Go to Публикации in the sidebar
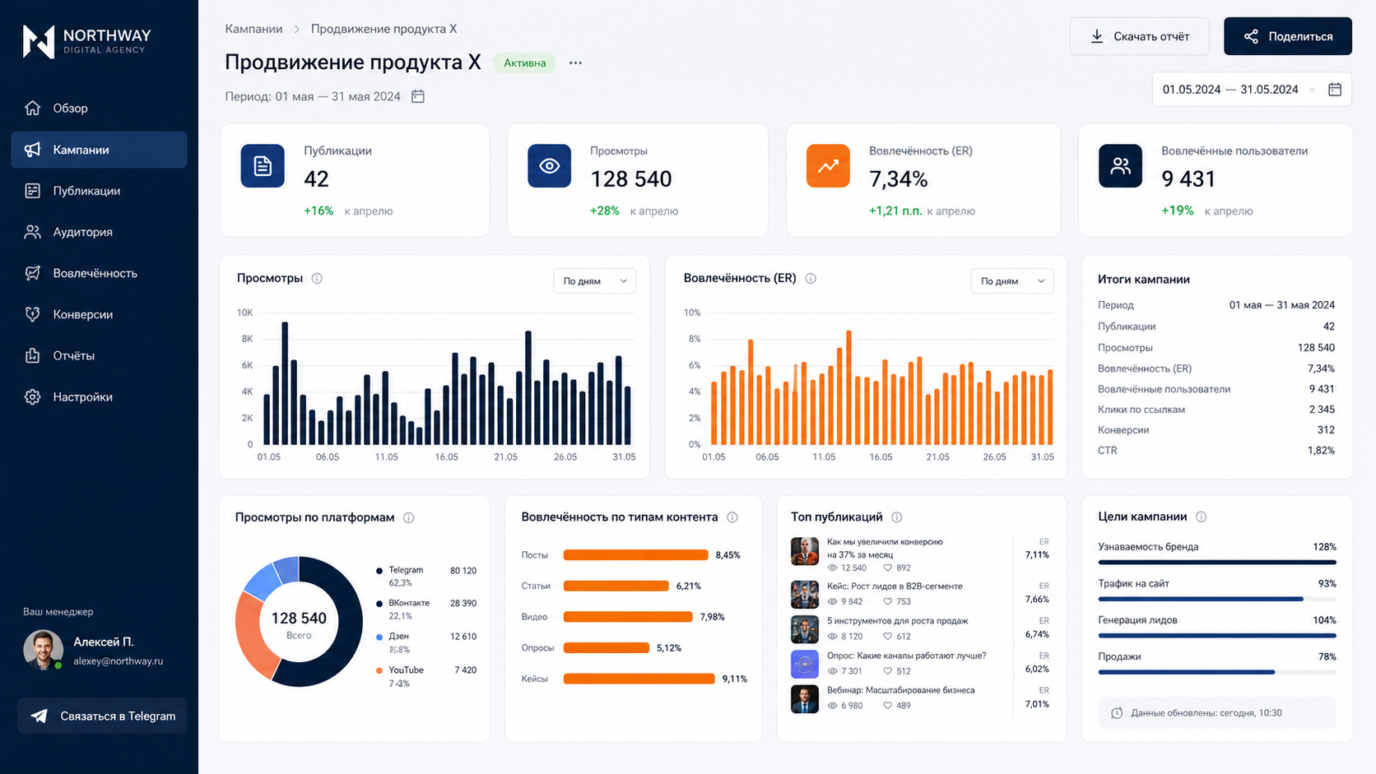This screenshot has height=774, width=1376. pos(99,191)
